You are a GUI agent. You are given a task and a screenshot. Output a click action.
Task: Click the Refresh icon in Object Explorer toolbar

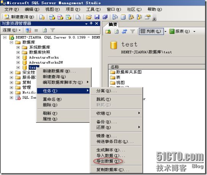45,30
